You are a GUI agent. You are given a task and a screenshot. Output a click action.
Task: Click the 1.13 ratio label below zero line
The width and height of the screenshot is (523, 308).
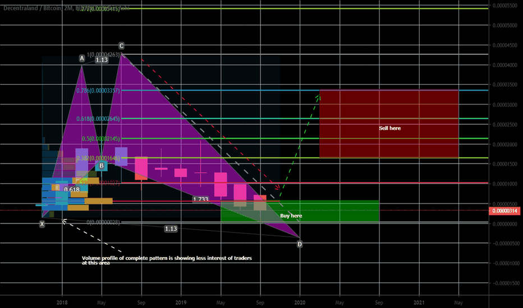click(x=171, y=228)
